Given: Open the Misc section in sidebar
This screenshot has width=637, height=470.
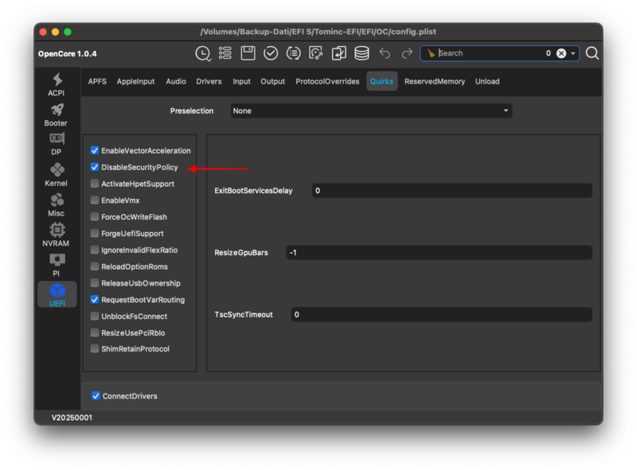Looking at the screenshot, I should click(x=57, y=205).
